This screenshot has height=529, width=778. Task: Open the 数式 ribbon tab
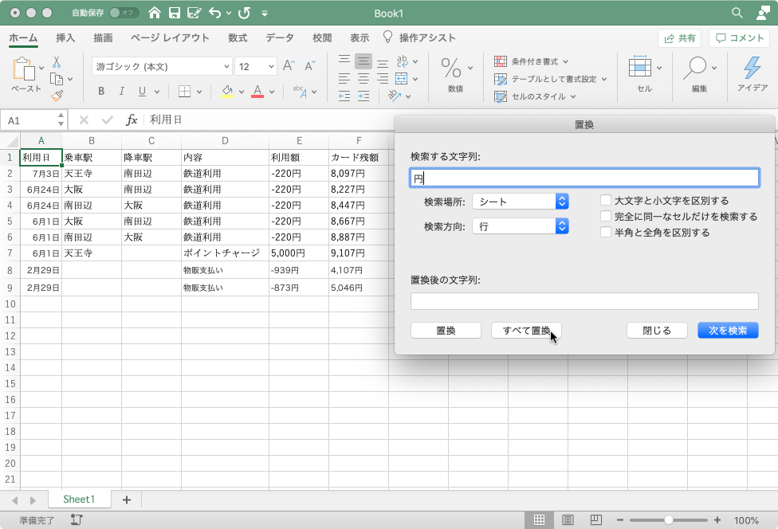238,37
